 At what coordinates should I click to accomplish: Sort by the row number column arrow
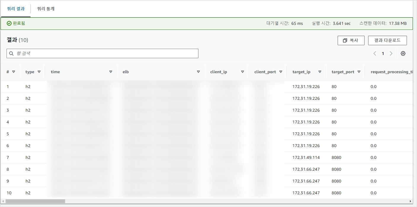click(x=14, y=72)
